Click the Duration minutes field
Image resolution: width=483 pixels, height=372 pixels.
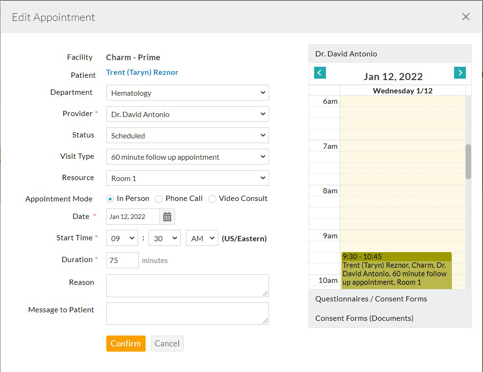point(122,260)
